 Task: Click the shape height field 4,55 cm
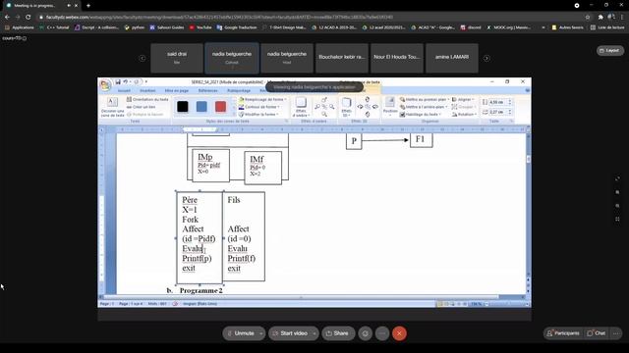[x=497, y=102]
